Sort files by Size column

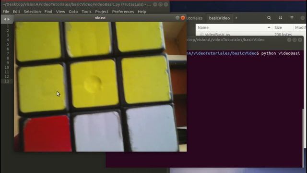[283, 27]
